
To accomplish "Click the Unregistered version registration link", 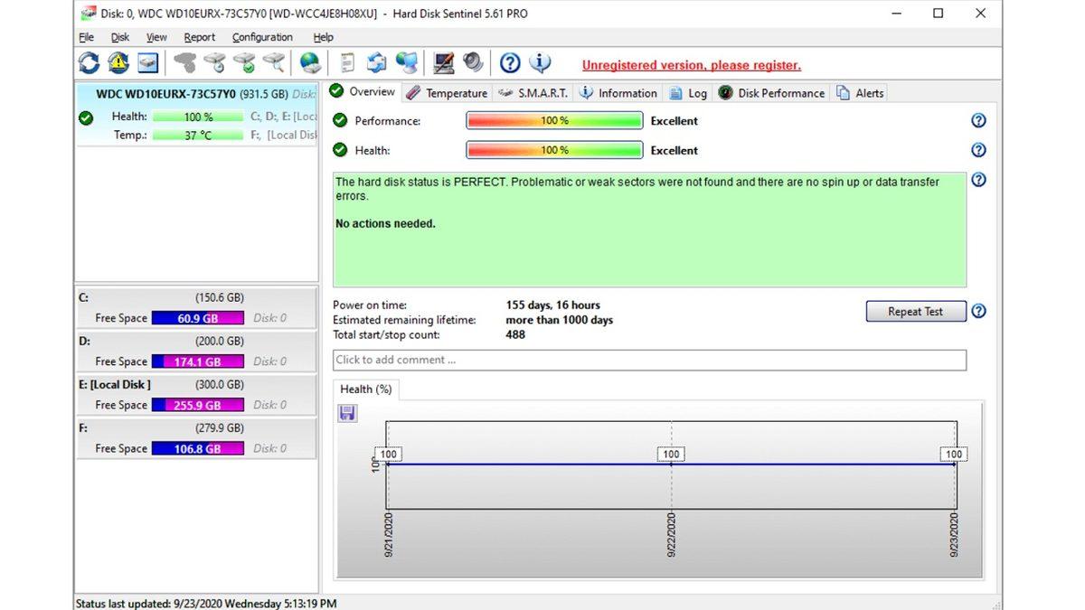I will point(691,65).
